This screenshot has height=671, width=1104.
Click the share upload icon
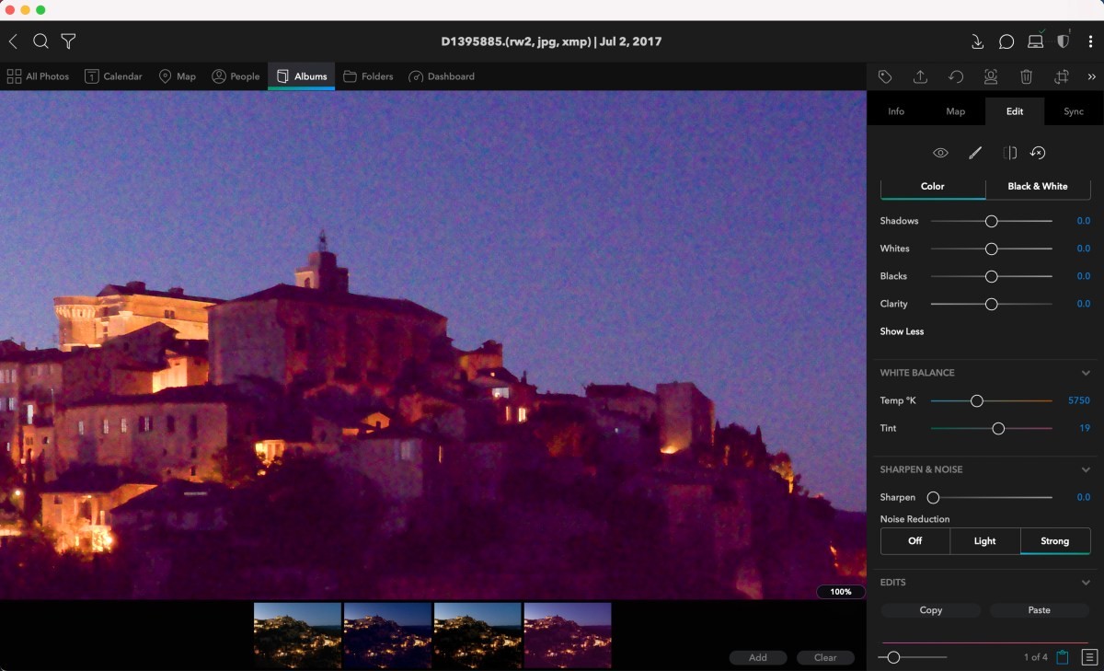[920, 77]
